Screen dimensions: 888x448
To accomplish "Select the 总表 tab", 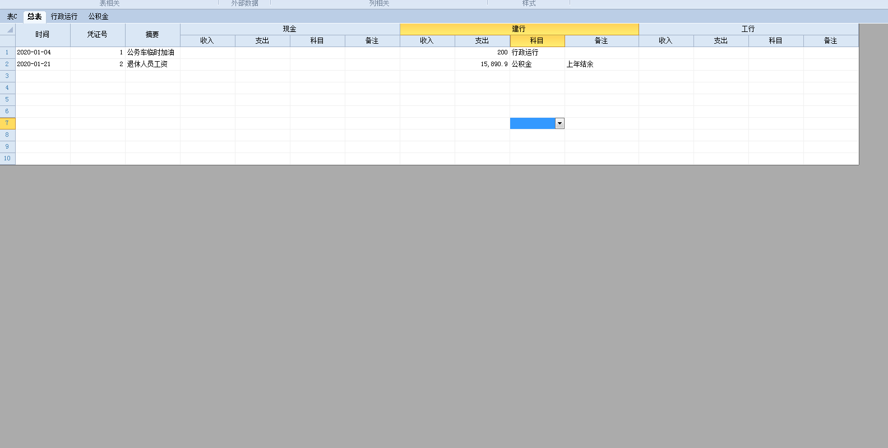I will (35, 17).
